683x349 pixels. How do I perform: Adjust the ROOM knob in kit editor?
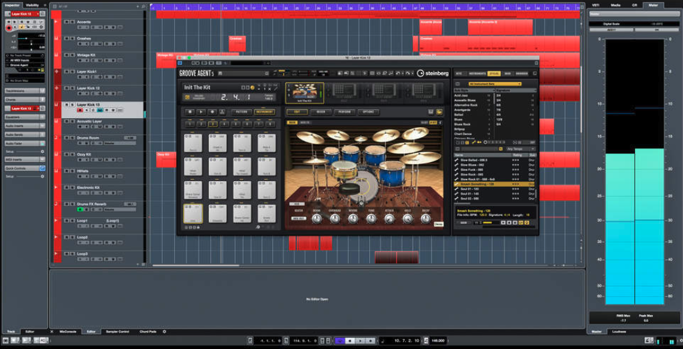coord(317,218)
